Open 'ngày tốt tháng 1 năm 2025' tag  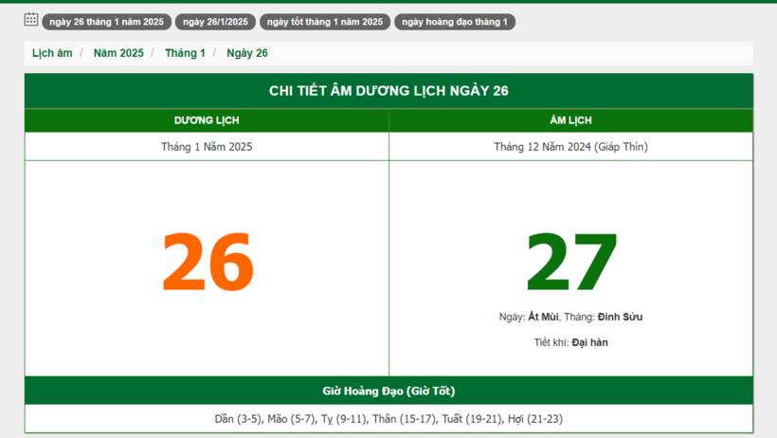pyautogui.click(x=324, y=22)
